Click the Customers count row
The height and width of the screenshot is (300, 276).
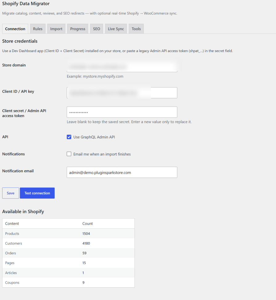point(68,243)
